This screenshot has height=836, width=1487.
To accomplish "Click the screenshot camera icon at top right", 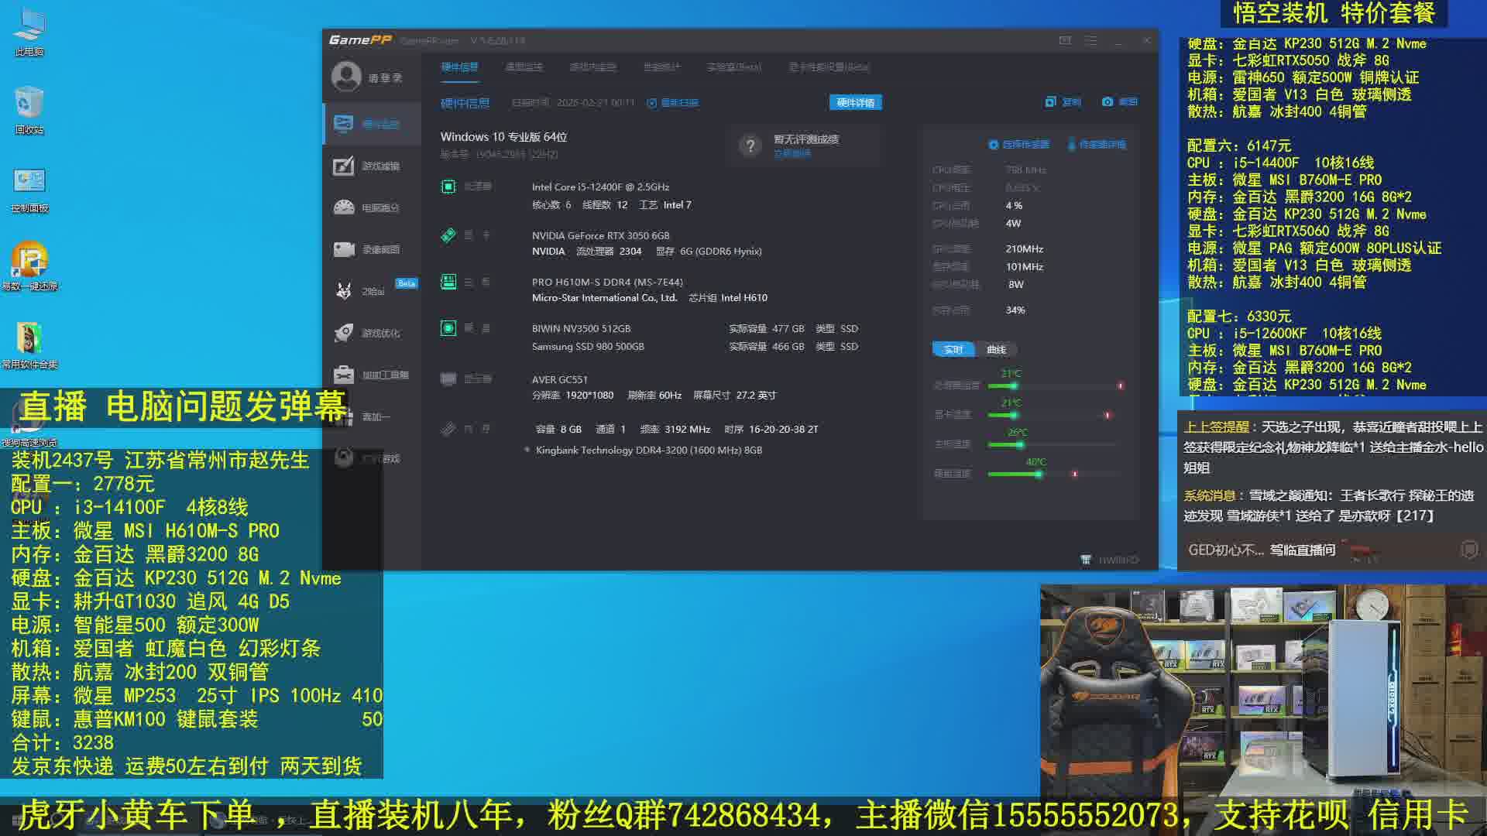I will (x=1108, y=102).
